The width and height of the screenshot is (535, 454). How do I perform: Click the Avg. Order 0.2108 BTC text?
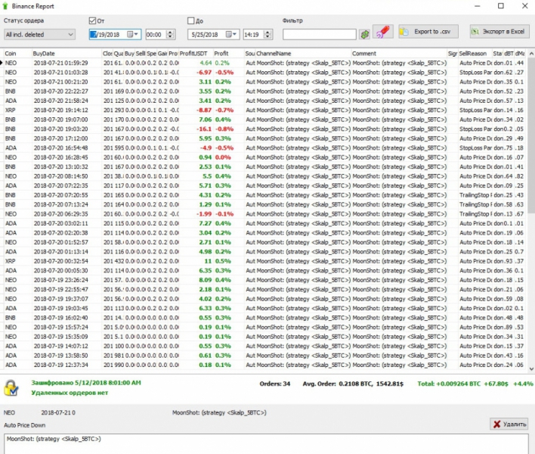pos(353,384)
